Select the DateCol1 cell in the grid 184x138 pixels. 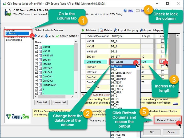pyautogui.click(x=97, y=77)
